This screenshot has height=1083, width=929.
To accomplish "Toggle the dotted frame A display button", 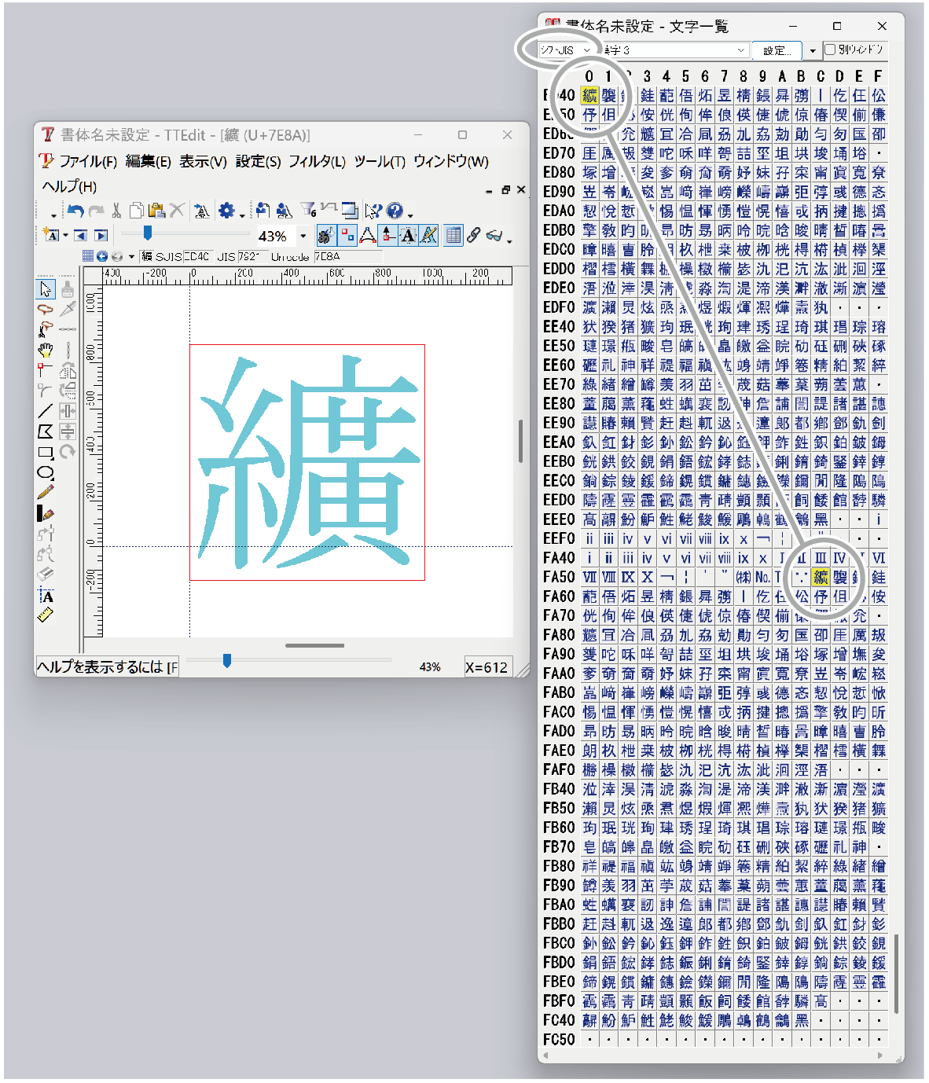I will coord(408,235).
